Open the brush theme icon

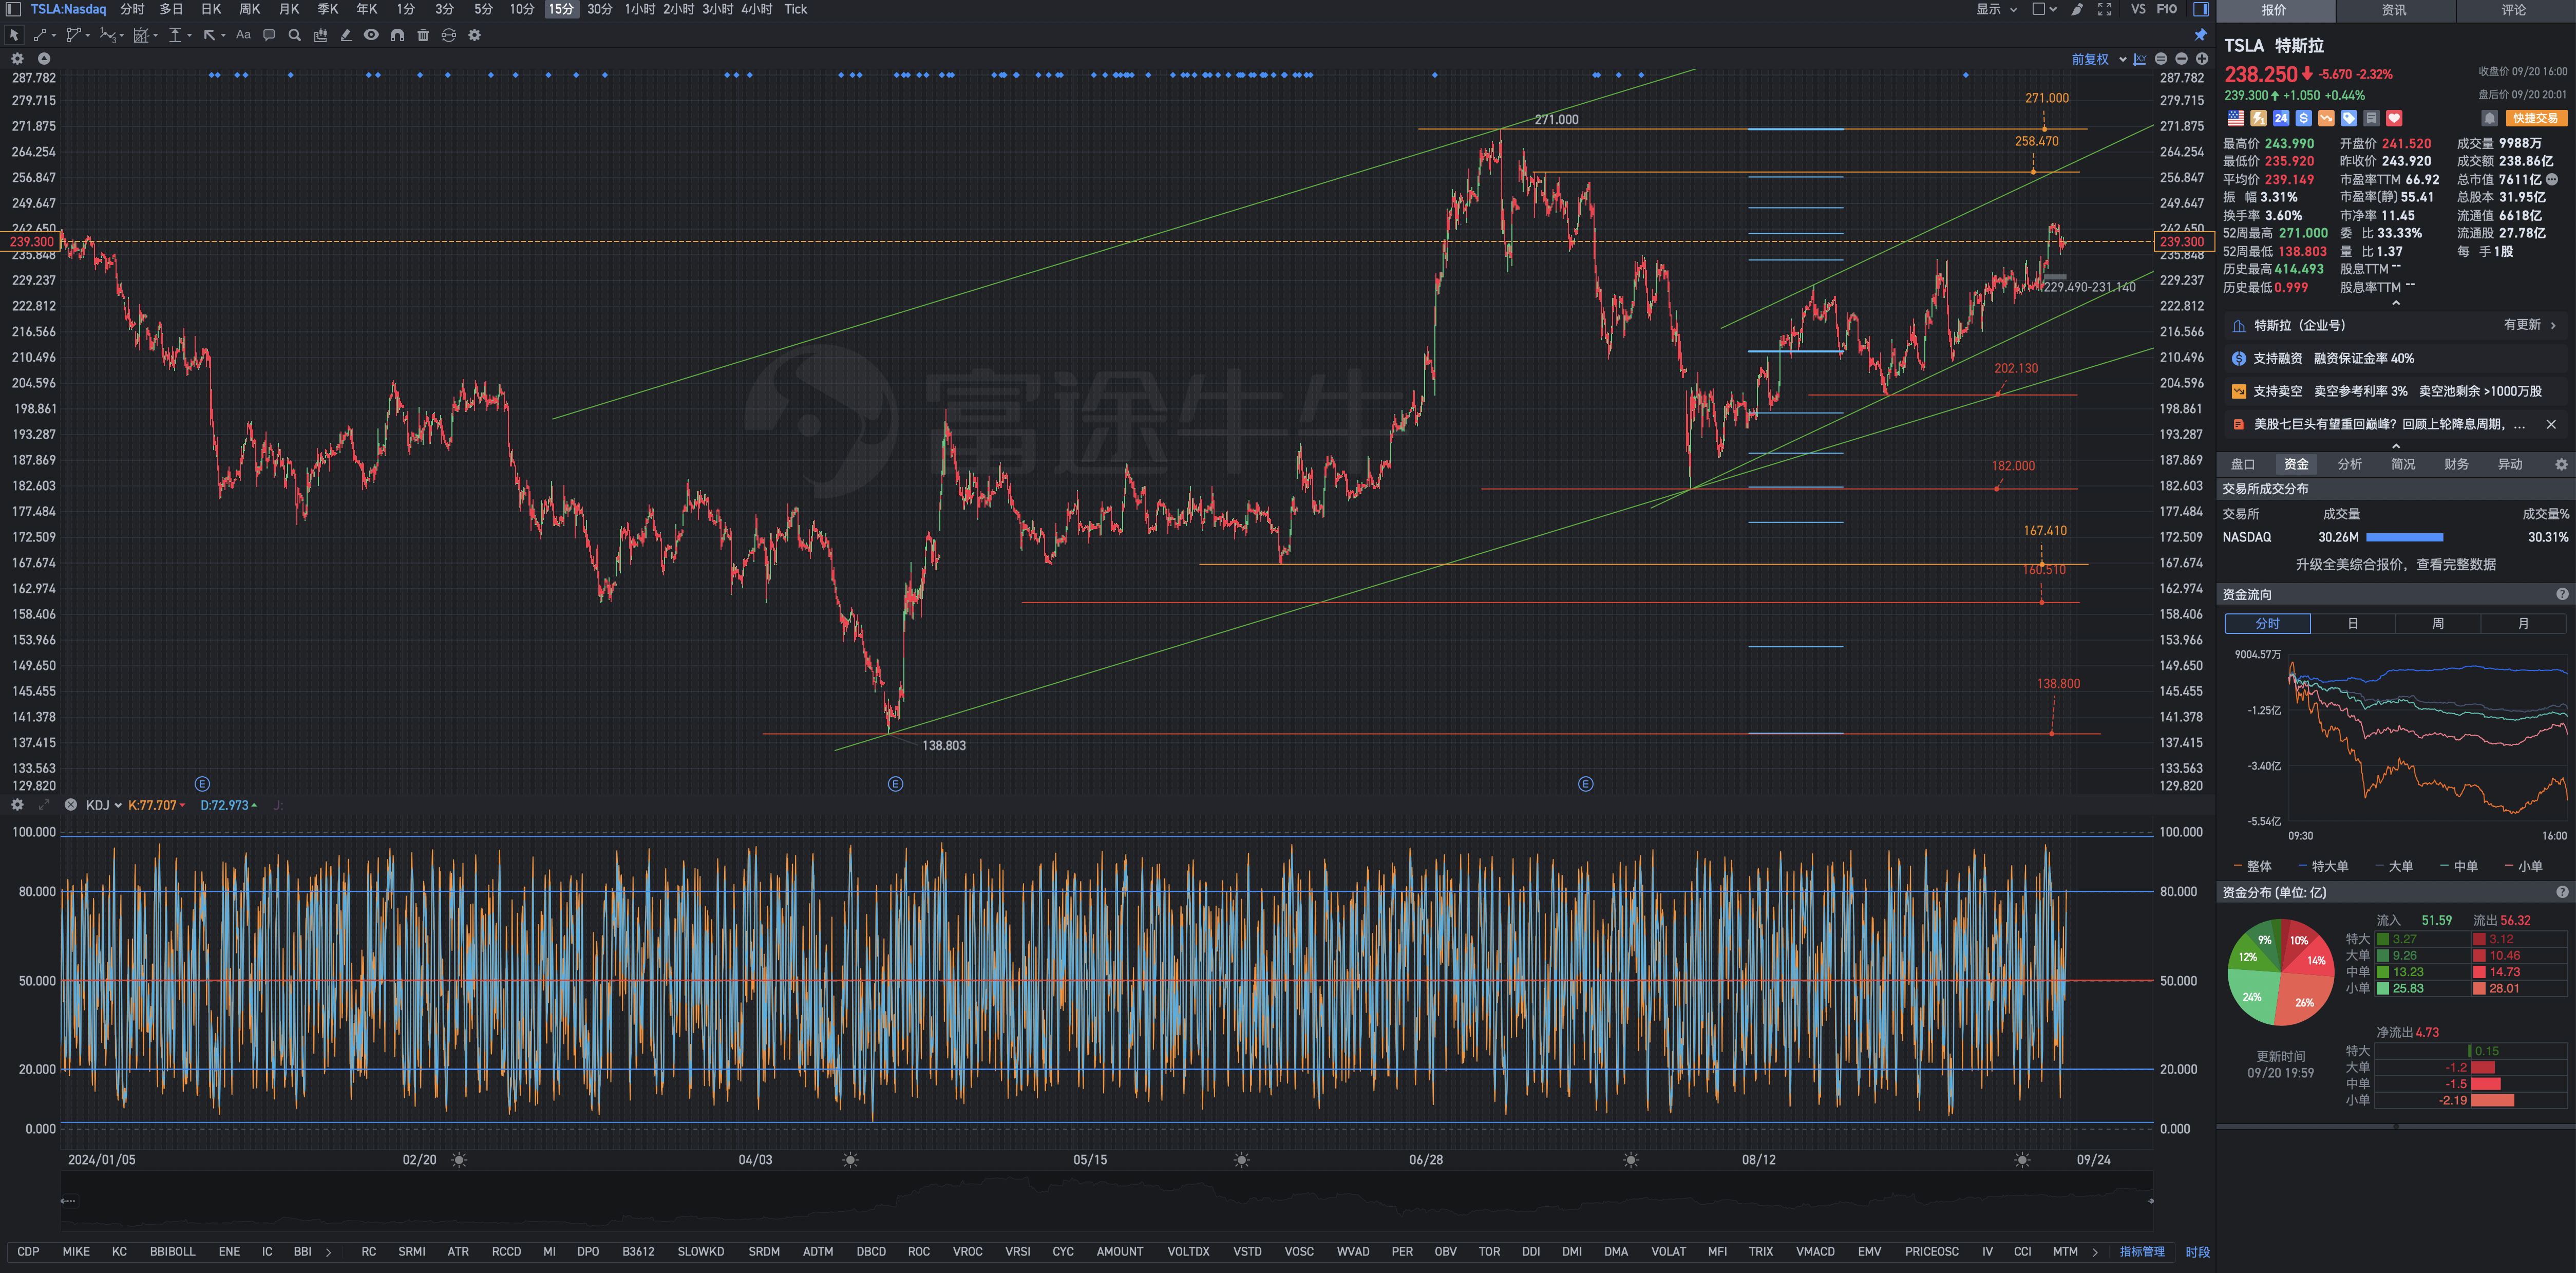[2077, 9]
